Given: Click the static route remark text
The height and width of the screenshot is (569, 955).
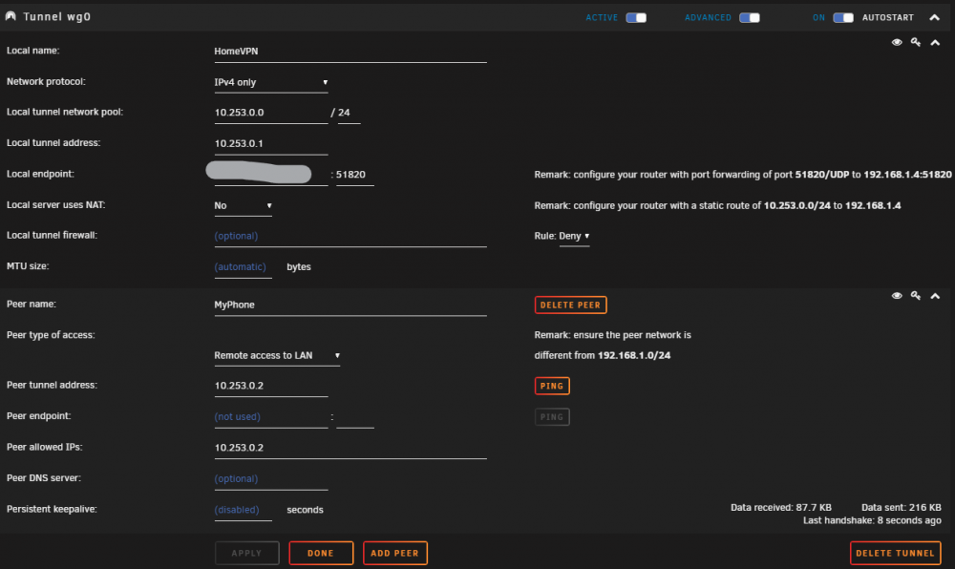Looking at the screenshot, I should (717, 205).
